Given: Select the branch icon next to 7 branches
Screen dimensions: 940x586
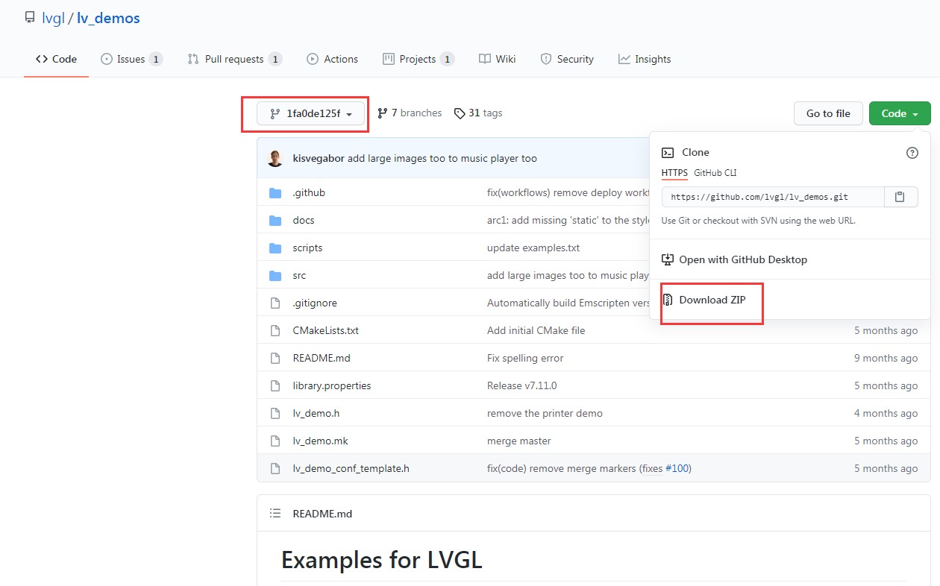Looking at the screenshot, I should (x=381, y=113).
